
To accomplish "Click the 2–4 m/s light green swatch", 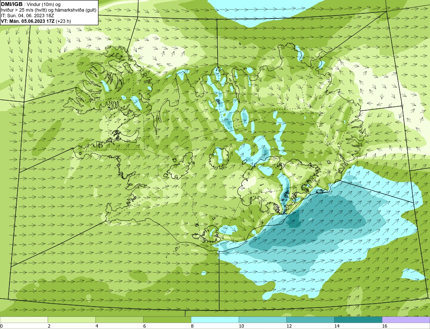I will tap(71, 320).
